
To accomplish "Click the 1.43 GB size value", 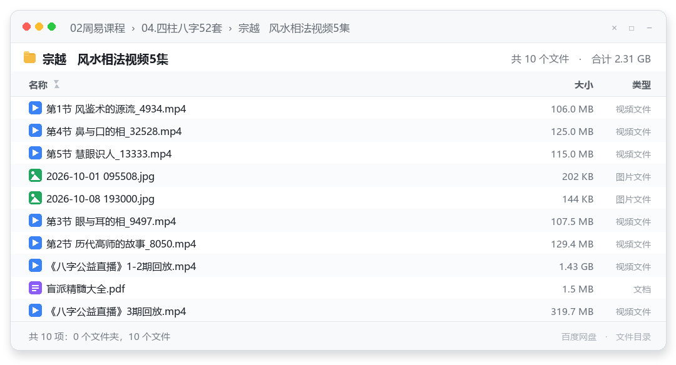I will coord(576,266).
